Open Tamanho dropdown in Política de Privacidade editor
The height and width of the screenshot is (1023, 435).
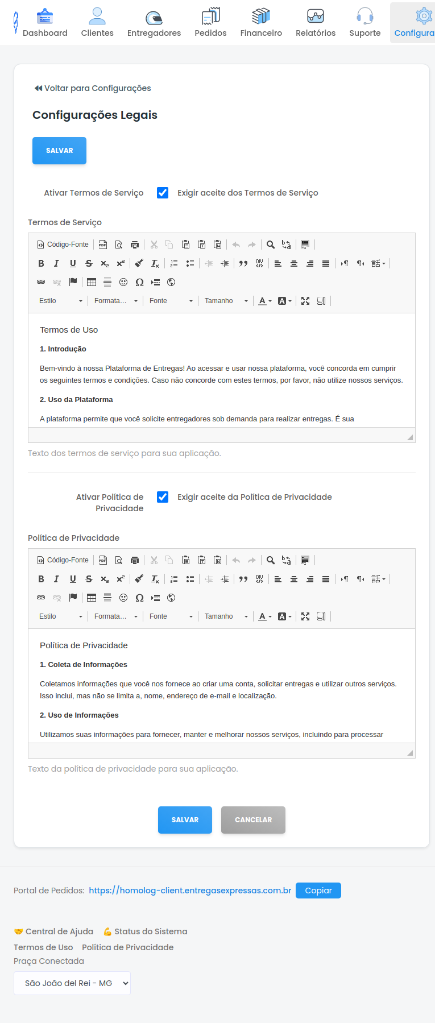(226, 616)
